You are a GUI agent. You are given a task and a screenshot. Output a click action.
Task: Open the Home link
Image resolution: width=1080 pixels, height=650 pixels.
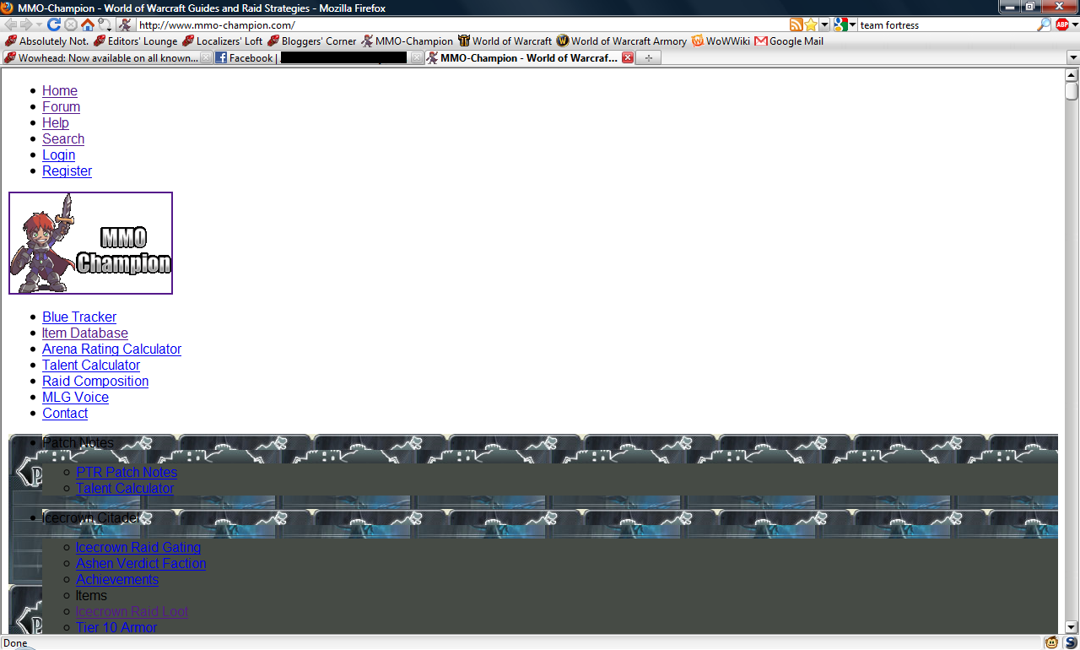tap(60, 91)
